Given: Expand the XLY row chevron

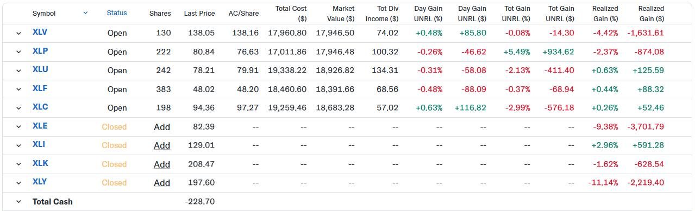Looking at the screenshot, I should coord(18,183).
